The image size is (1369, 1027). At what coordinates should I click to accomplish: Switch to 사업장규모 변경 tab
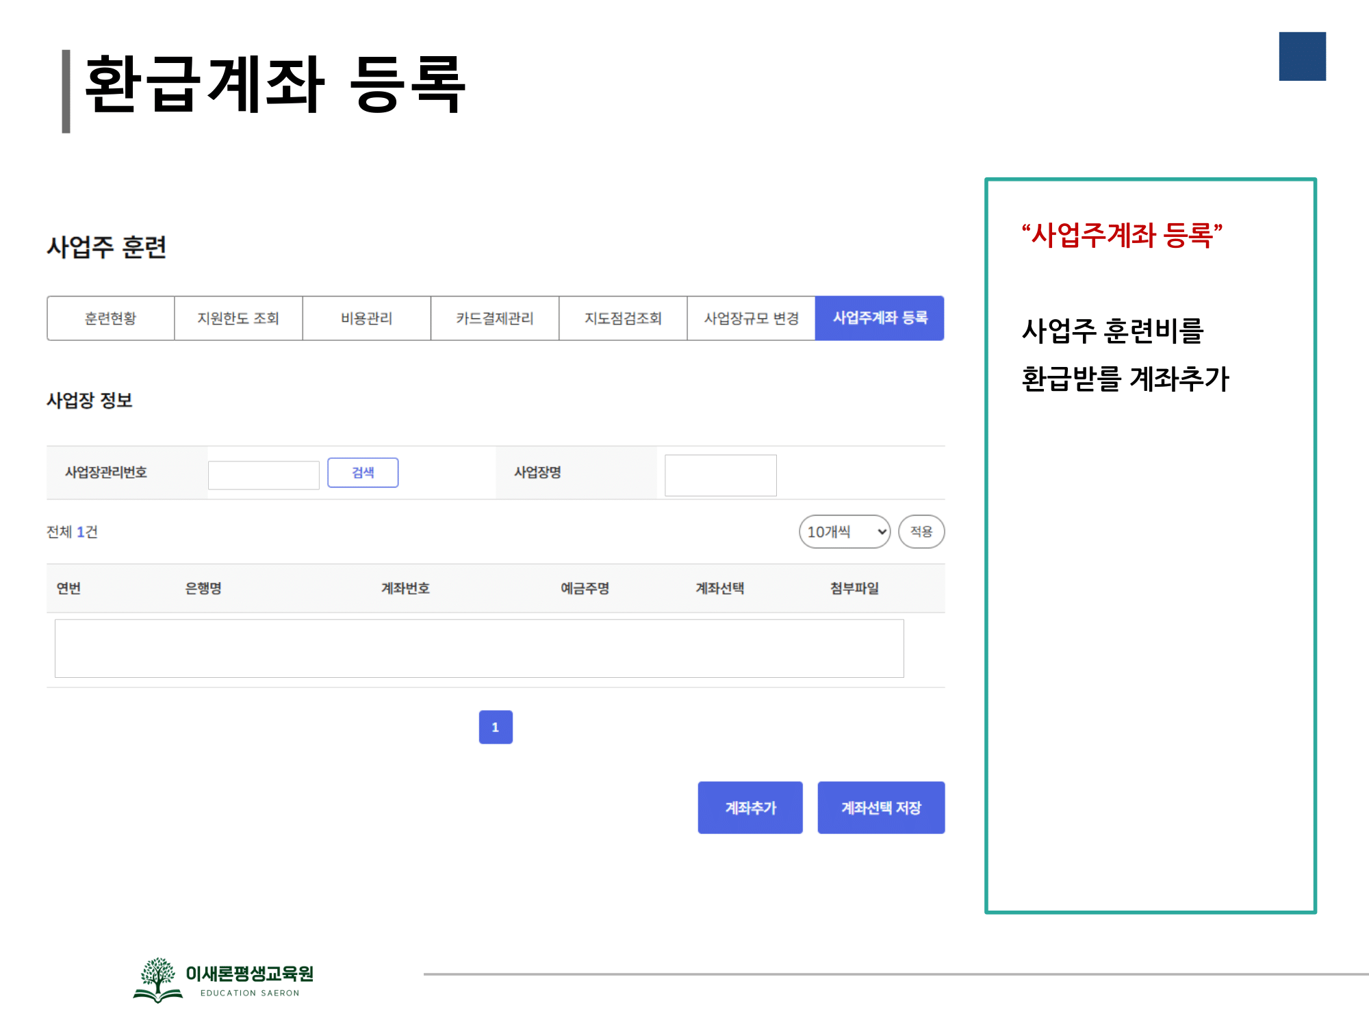(x=751, y=318)
